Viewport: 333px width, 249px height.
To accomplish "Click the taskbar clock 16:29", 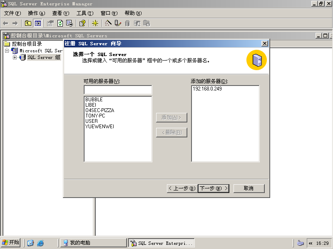I will [x=322, y=243].
